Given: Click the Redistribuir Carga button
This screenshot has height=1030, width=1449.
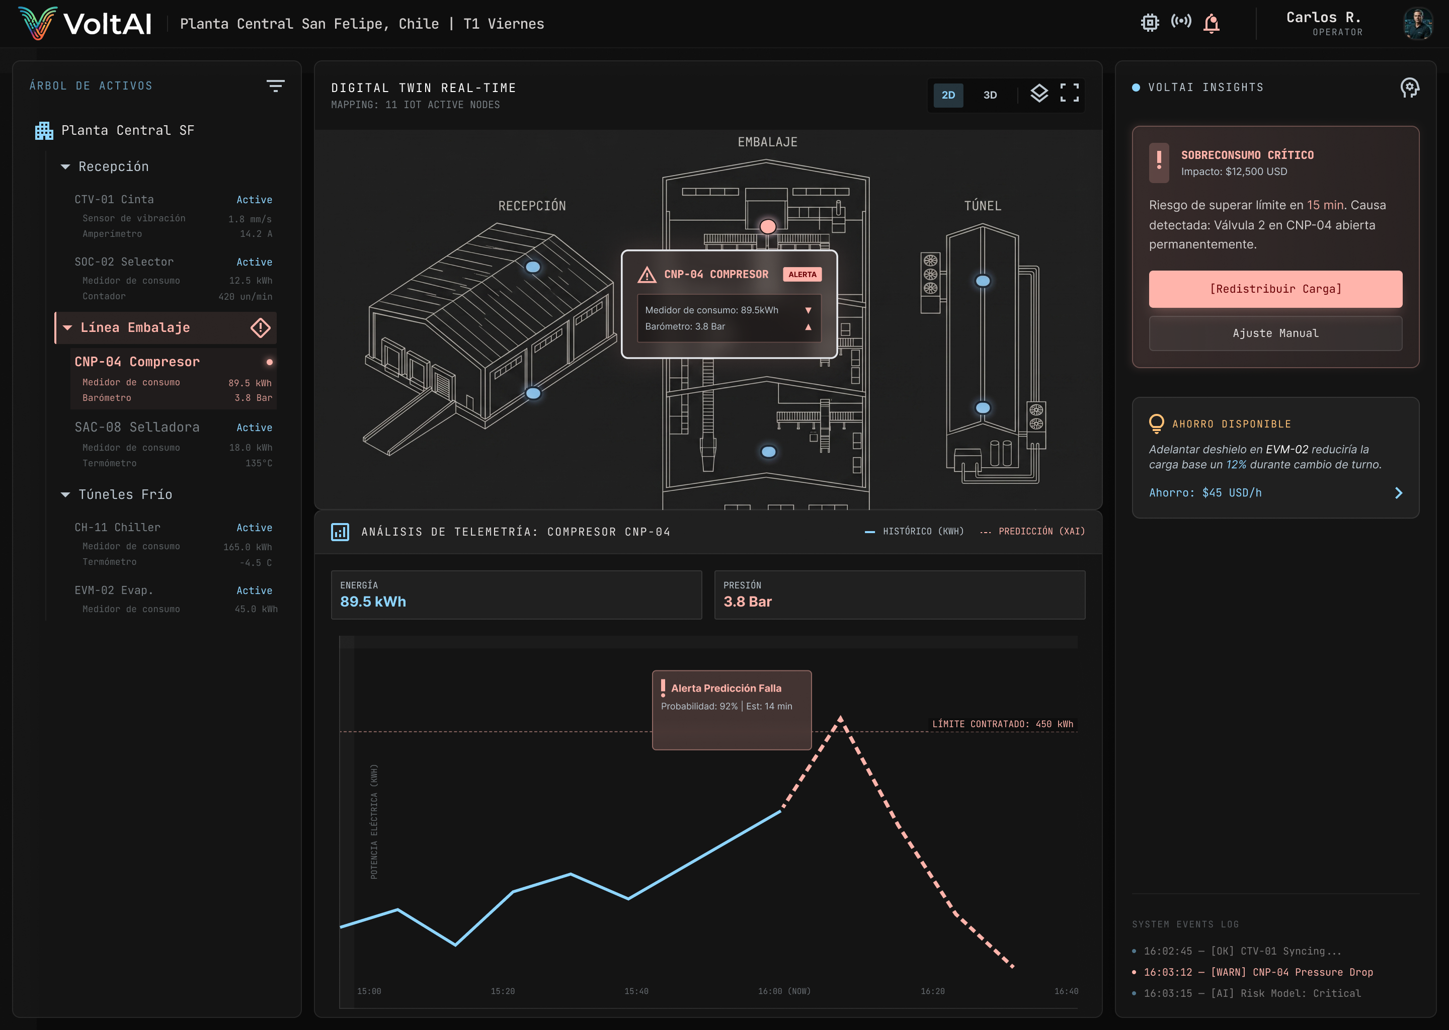Looking at the screenshot, I should [x=1275, y=289].
